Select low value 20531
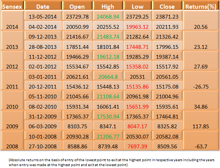 pos(137,77)
